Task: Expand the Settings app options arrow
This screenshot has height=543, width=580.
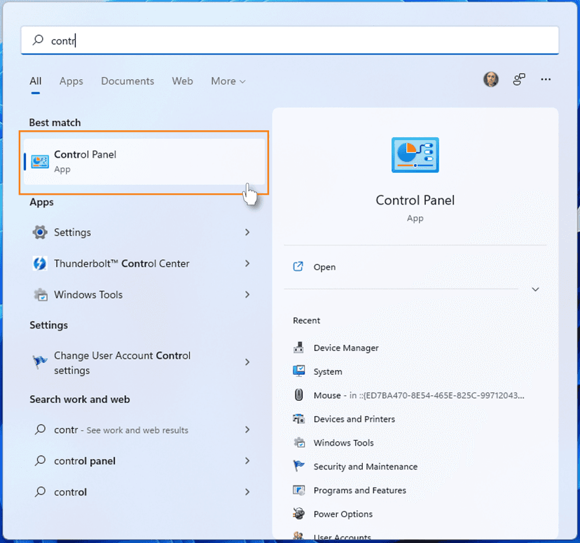Action: click(247, 232)
